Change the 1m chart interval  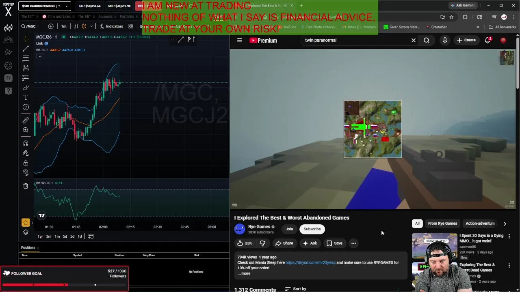tap(64, 26)
